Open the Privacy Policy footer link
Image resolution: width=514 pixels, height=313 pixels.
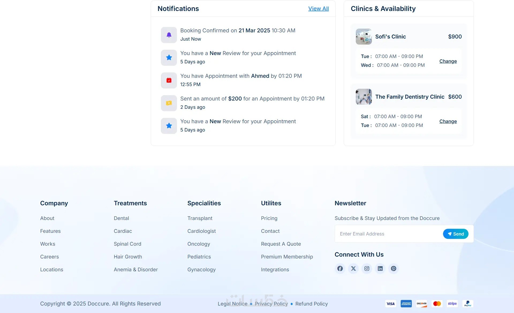point(271,304)
